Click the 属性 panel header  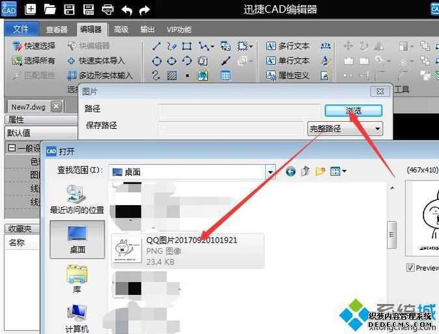(x=41, y=120)
